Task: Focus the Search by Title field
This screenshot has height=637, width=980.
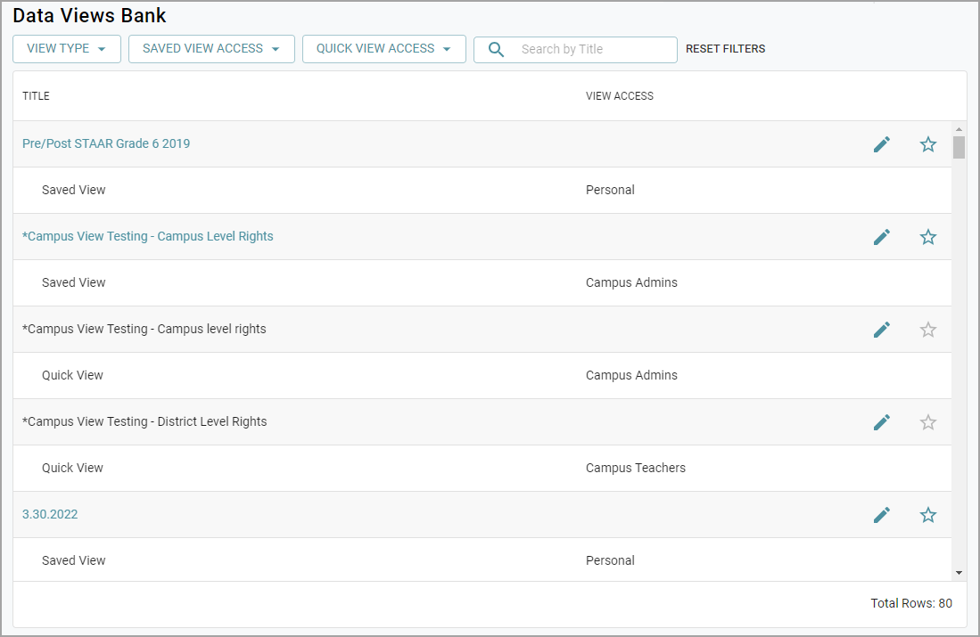Action: click(x=575, y=49)
